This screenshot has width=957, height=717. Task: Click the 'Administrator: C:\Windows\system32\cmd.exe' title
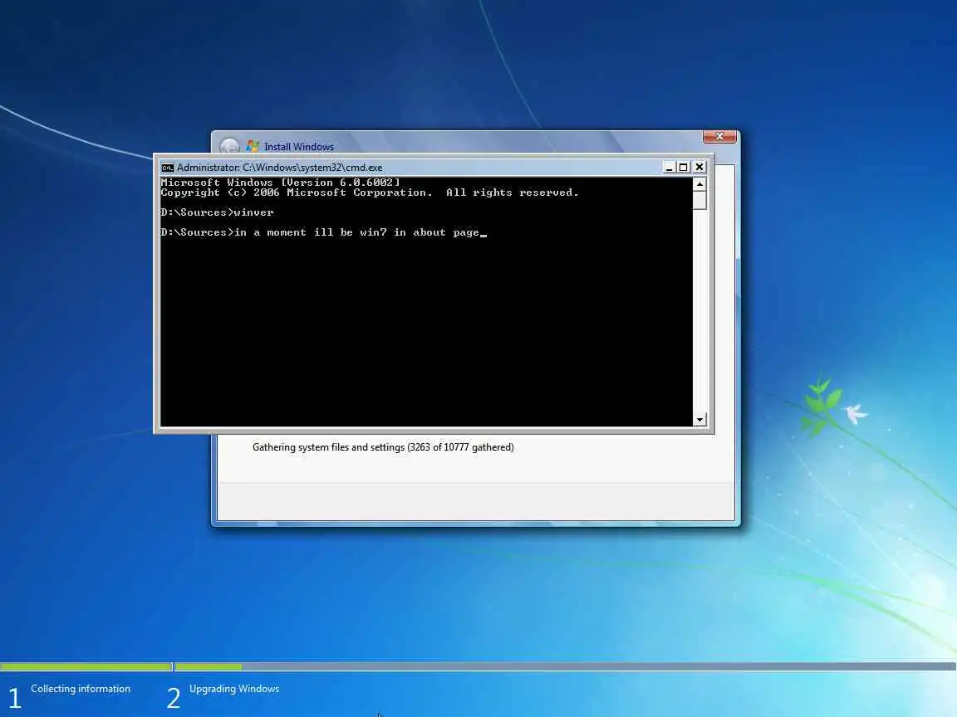279,168
